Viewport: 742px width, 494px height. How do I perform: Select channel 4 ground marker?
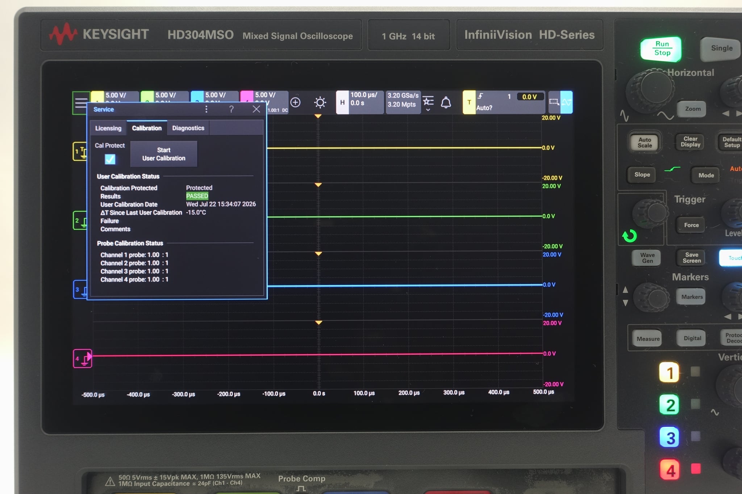(x=83, y=359)
